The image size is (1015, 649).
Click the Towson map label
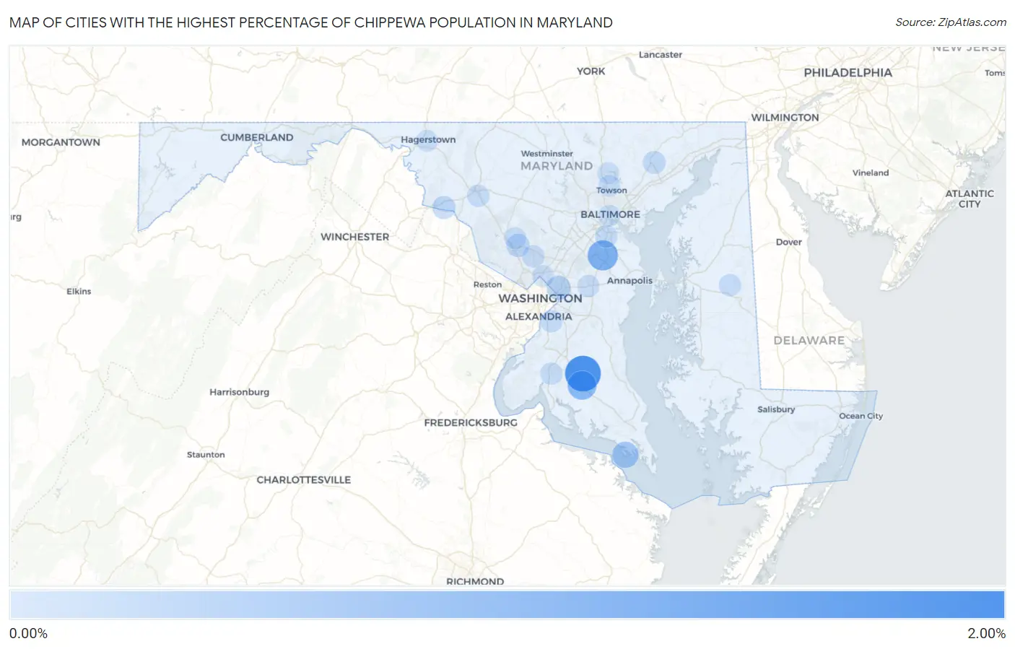(x=611, y=191)
